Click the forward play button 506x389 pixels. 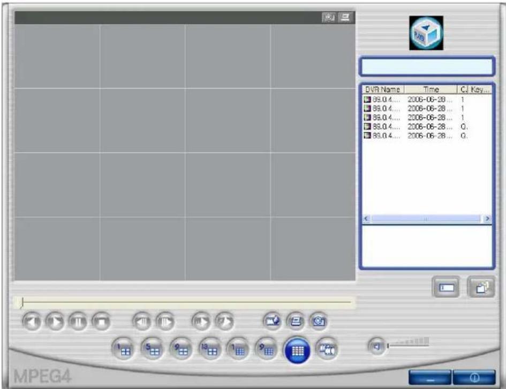click(55, 321)
